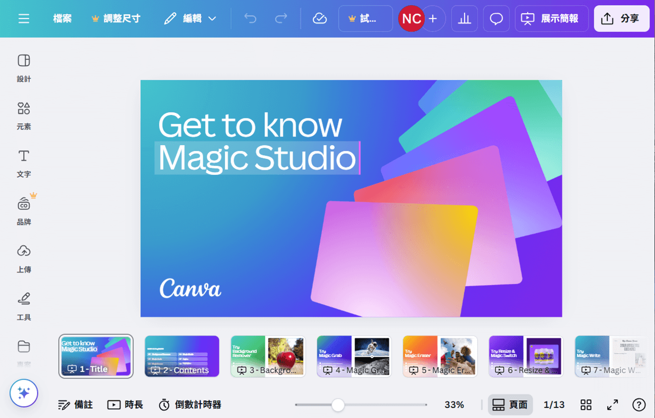655x418 pixels.
Task: Enter fullscreen with expand arrows icon
Action: tap(613, 405)
